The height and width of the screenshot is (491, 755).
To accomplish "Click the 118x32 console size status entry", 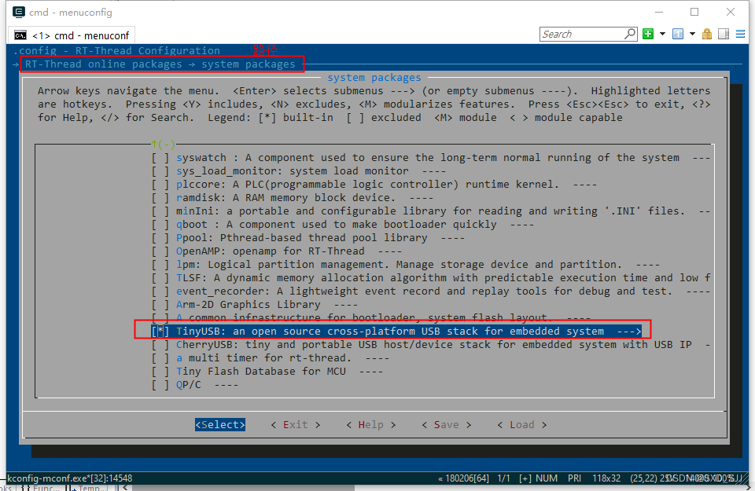I will point(606,478).
